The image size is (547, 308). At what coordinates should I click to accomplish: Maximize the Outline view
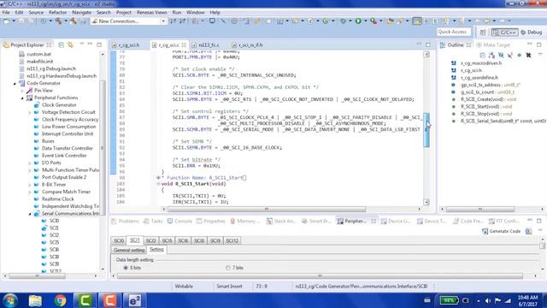pyautogui.click(x=539, y=44)
